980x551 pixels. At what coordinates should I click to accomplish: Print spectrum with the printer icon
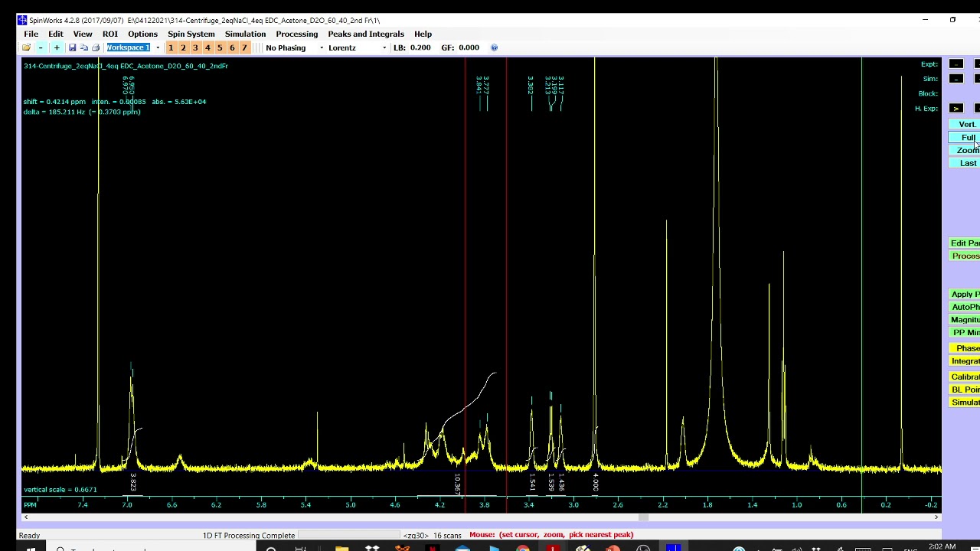click(96, 47)
